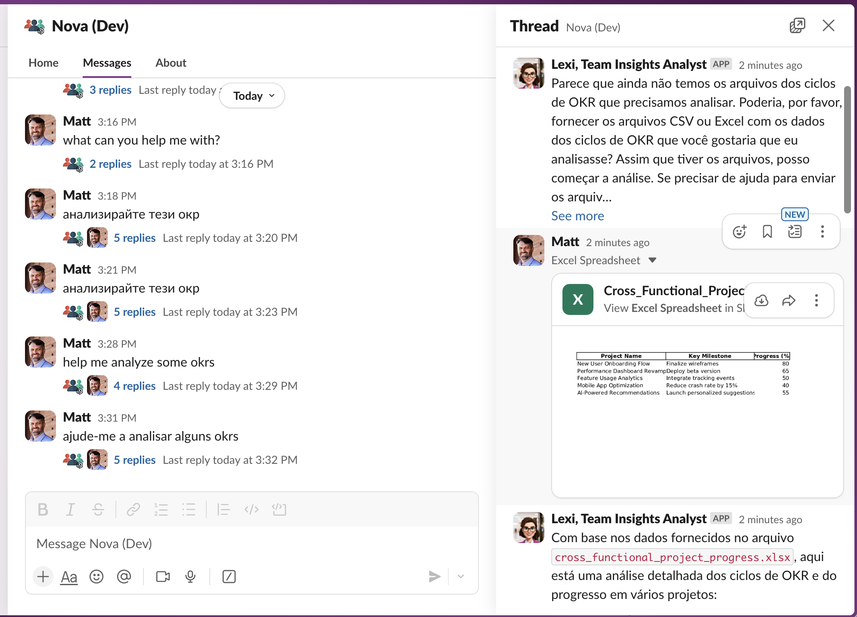Open the send options chevron
This screenshot has height=617, width=857.
[461, 577]
